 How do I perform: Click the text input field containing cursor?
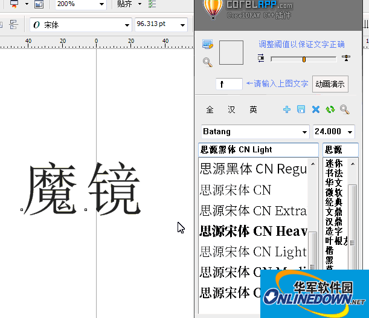(229, 84)
